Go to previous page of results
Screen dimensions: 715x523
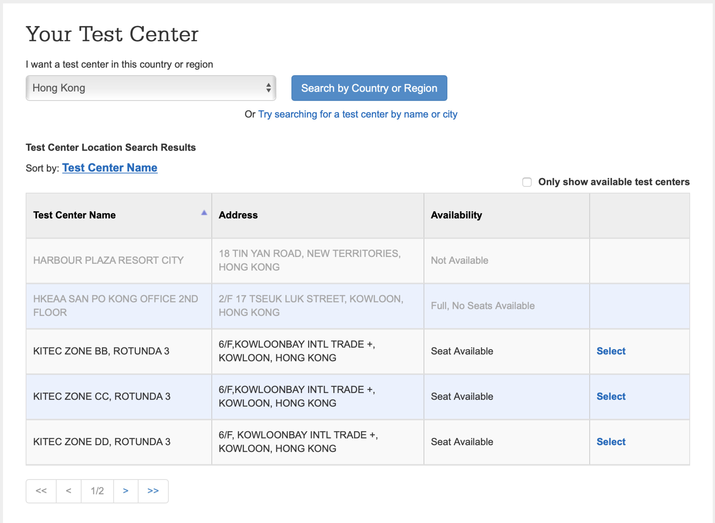(x=68, y=491)
